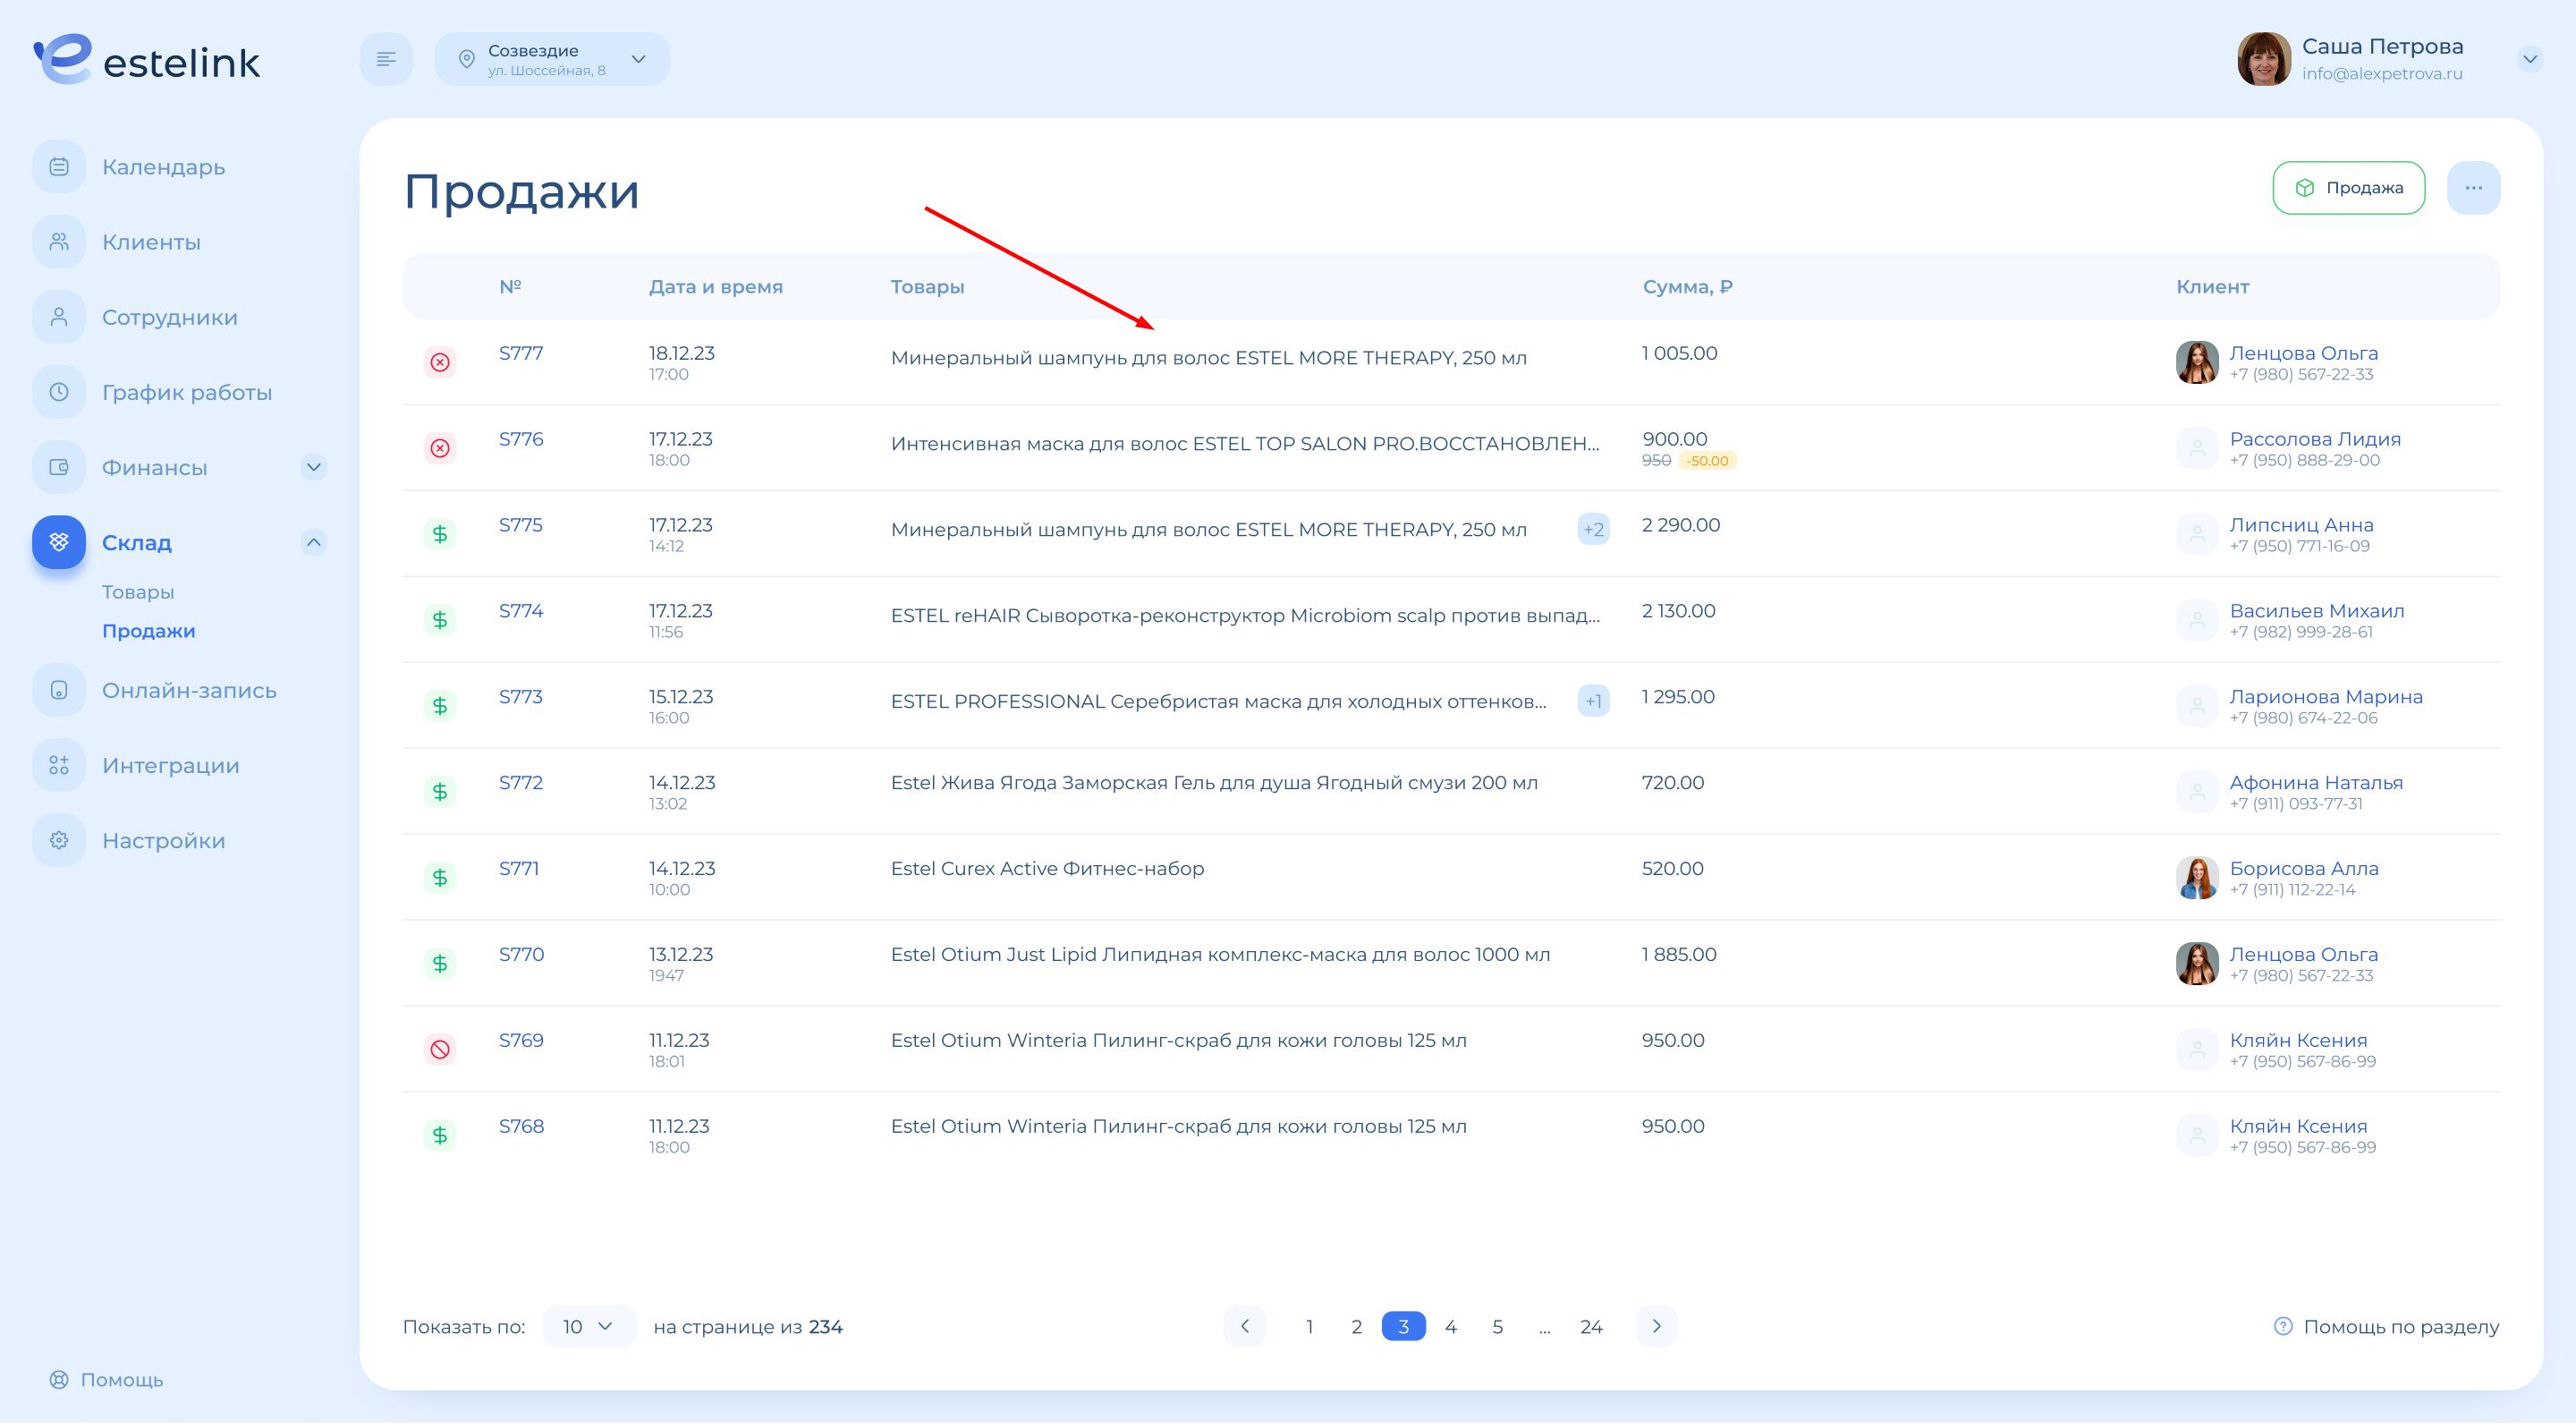This screenshot has width=2576, height=1428.
Task: Click the -50.00 discount badge
Action: [x=1707, y=461]
